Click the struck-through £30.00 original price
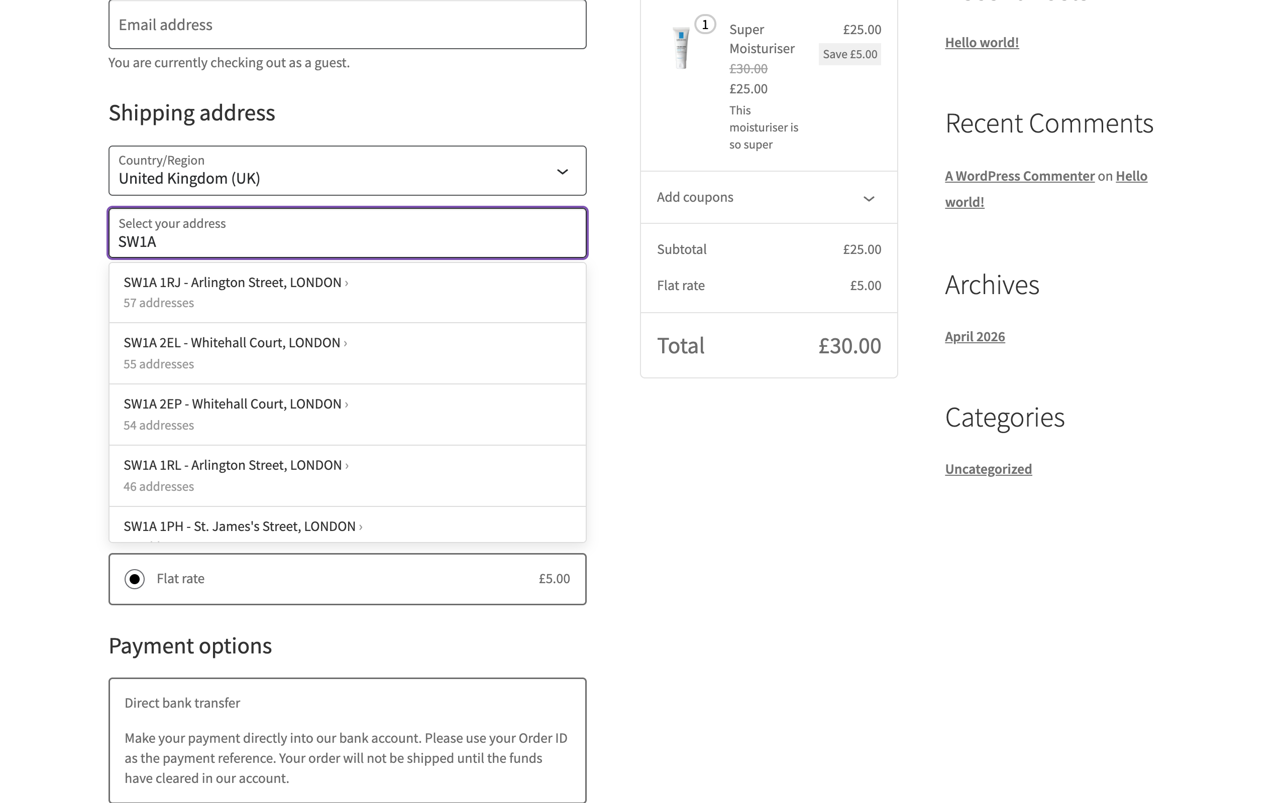The width and height of the screenshot is (1286, 803). click(748, 69)
